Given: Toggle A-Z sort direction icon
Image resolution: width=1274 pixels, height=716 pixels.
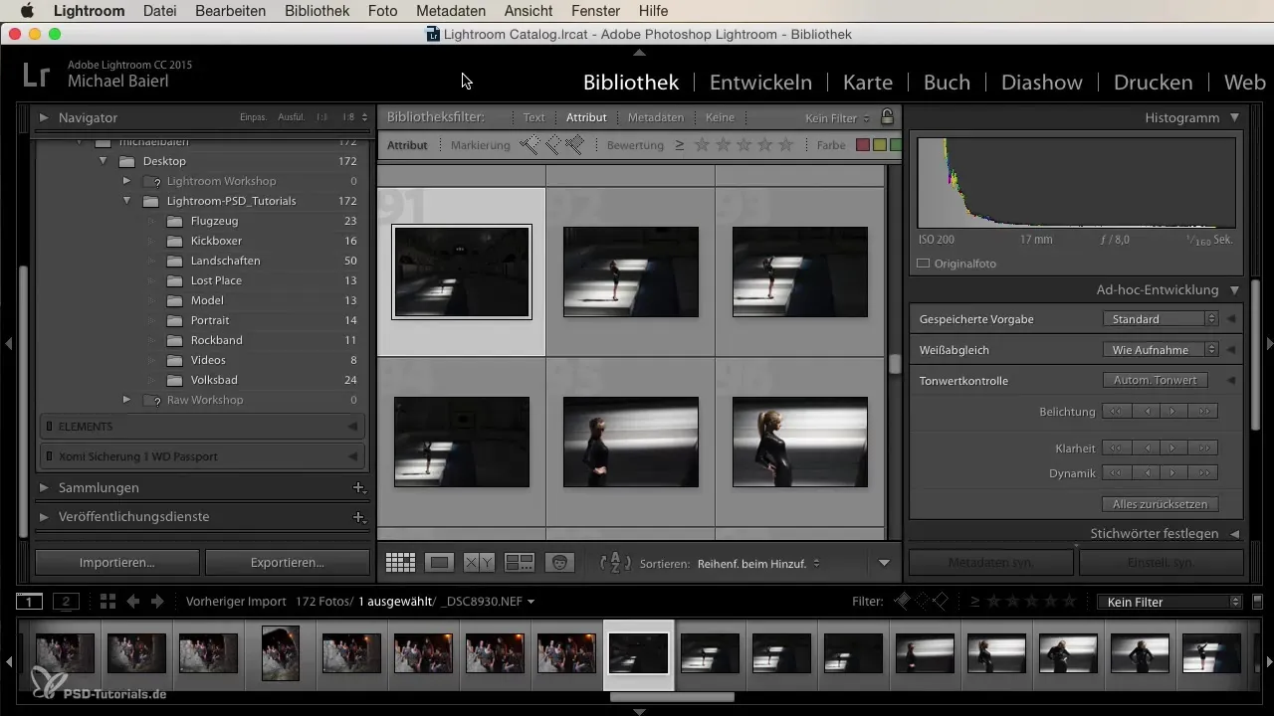Looking at the screenshot, I should point(616,563).
